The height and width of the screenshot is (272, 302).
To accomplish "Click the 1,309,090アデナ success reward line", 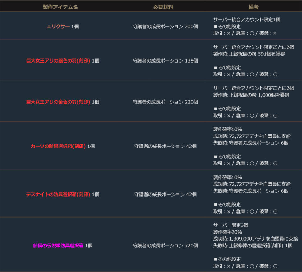I will coord(255,239).
